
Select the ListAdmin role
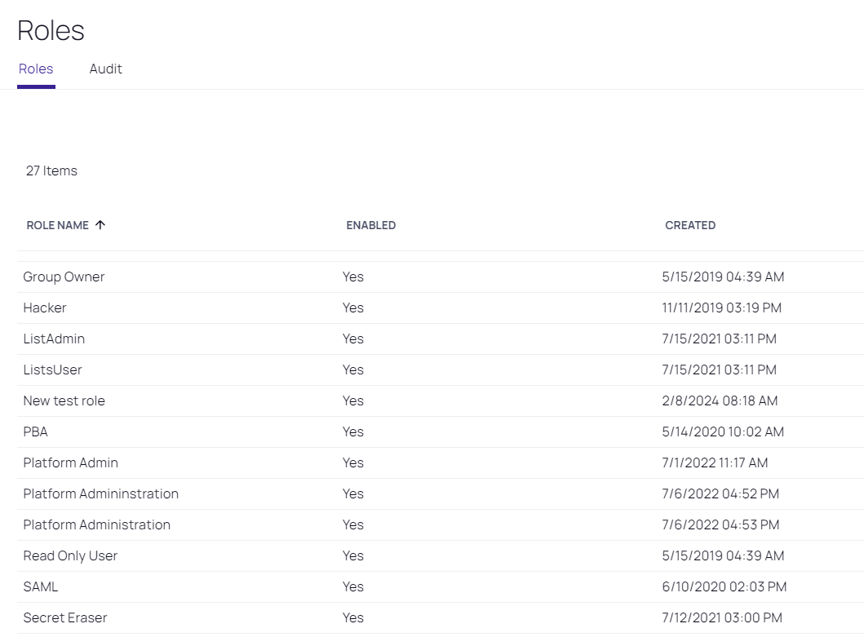point(54,339)
